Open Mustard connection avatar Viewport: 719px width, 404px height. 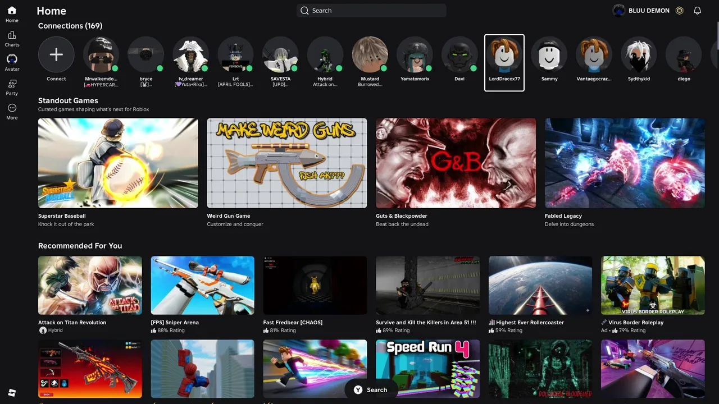tap(370, 54)
